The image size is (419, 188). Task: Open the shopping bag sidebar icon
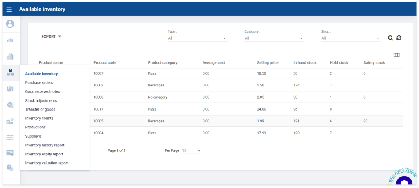tap(10, 56)
